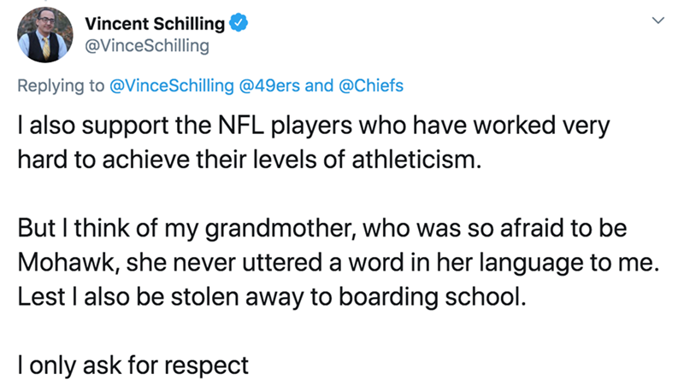Click the final line "I only ask for respect"
Viewport: 684px width, 391px height.
click(134, 366)
